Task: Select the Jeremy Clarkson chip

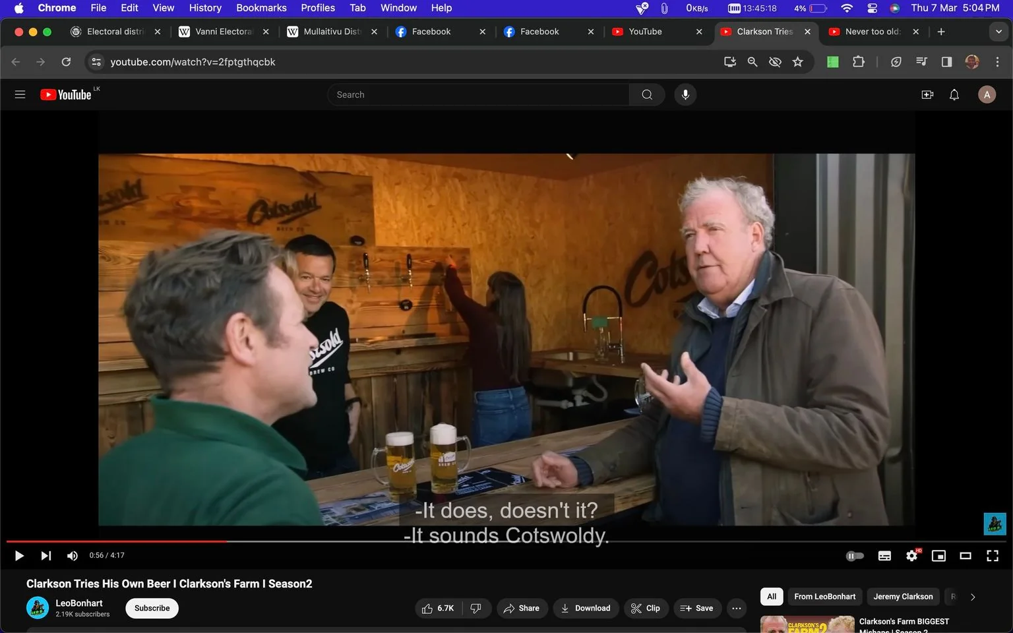Action: [x=903, y=597]
